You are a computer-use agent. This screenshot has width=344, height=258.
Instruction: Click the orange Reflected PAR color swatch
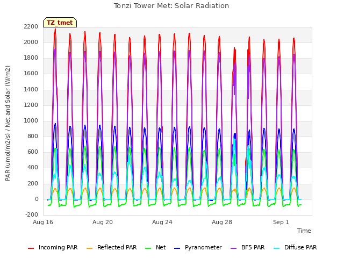(x=90, y=248)
